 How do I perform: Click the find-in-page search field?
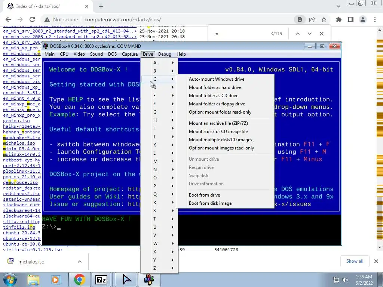(x=239, y=34)
